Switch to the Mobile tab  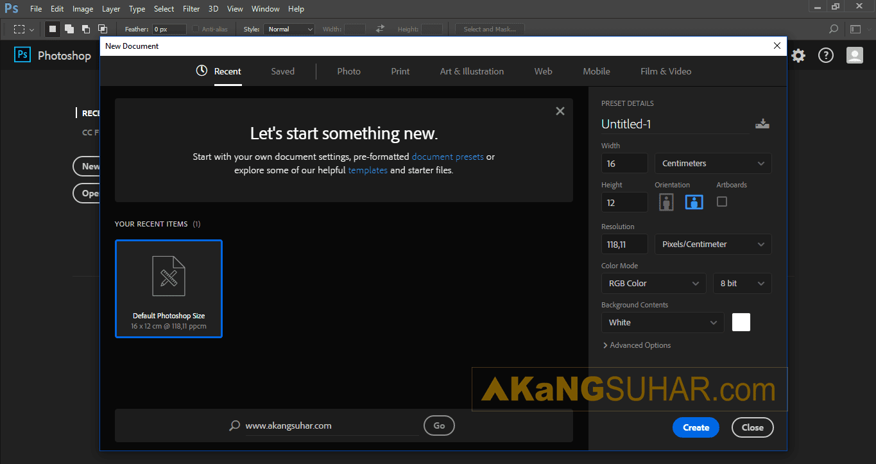tap(596, 71)
